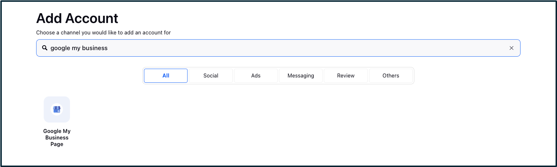Click the magnifying glass search icon

coord(45,48)
